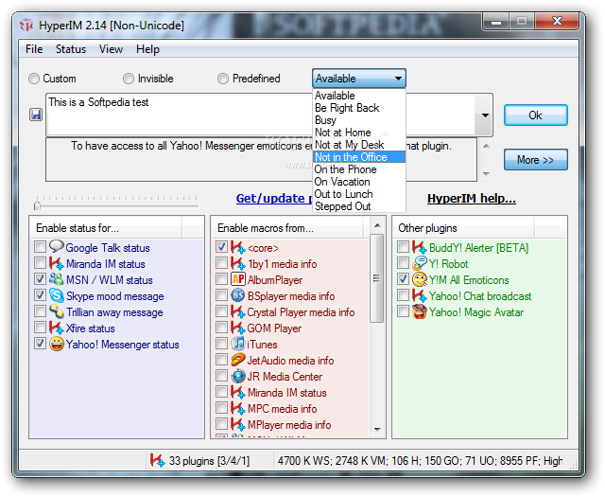Click the hint text scroll down arrow
The width and height of the screenshot is (605, 497).
pyautogui.click(x=486, y=174)
